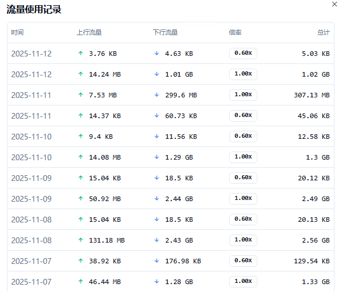This screenshot has height=291, width=346.
Task: Click the 下行流量 column header
Action: (x=165, y=33)
